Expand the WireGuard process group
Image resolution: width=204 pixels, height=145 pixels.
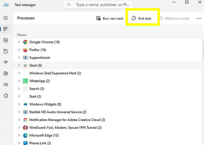19,127
